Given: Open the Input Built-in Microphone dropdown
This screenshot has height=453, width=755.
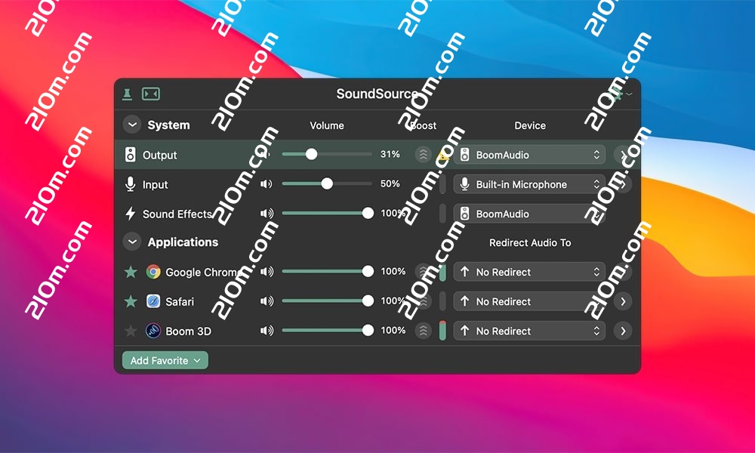Looking at the screenshot, I should click(x=529, y=184).
